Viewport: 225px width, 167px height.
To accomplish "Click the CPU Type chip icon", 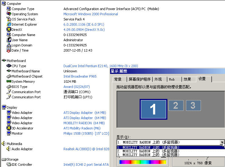I will point(9,66).
